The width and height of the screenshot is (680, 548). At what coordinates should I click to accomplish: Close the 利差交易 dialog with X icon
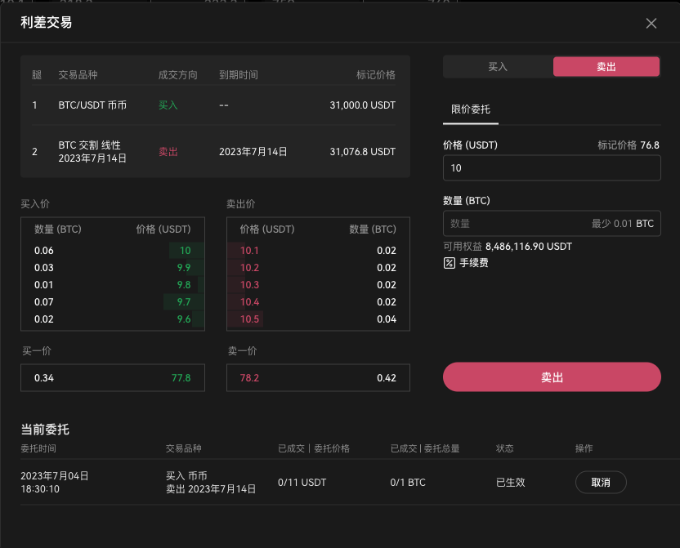pos(651,23)
